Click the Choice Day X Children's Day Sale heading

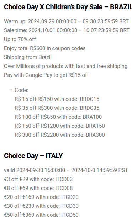point(68,7)
